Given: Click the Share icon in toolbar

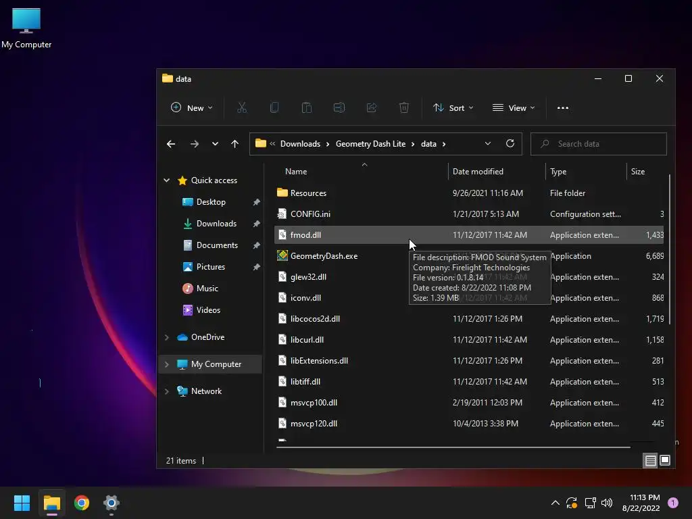Looking at the screenshot, I should 372,107.
